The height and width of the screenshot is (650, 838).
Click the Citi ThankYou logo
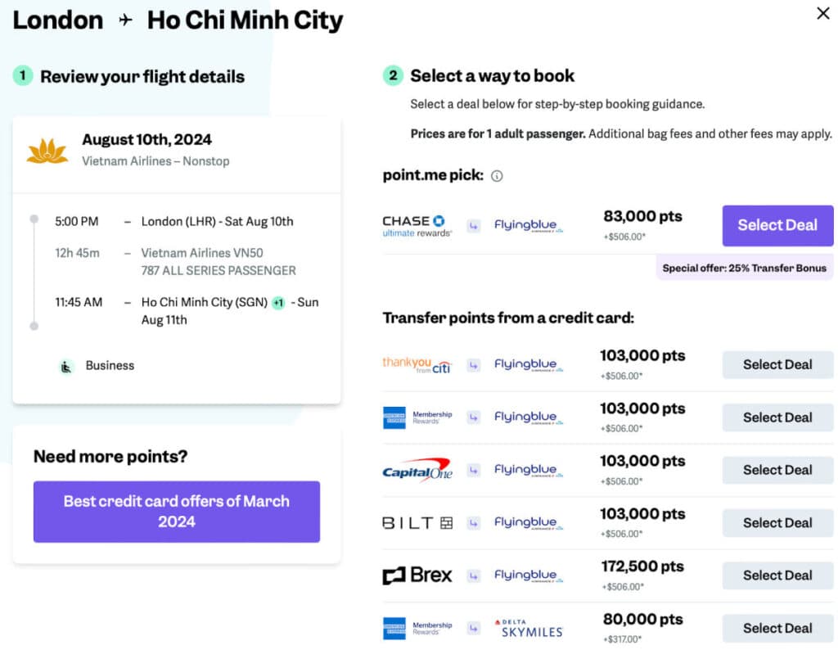click(417, 365)
